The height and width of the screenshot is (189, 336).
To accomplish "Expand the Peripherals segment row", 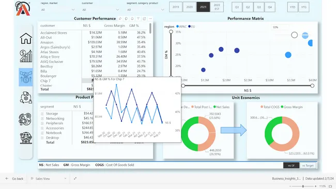I will pyautogui.click(x=42, y=123).
